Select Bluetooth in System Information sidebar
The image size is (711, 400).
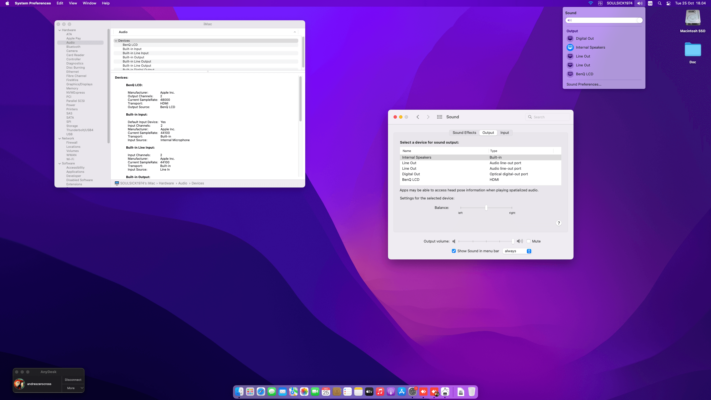point(73,47)
